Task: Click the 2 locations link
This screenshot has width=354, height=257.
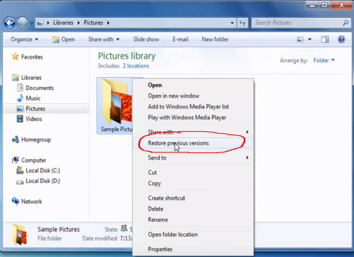Action: click(x=136, y=66)
